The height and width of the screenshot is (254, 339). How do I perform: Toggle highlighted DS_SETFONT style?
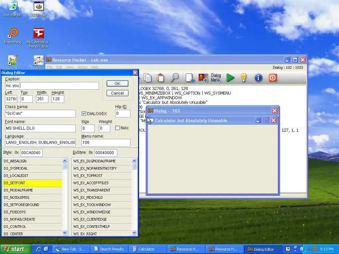(x=32, y=183)
